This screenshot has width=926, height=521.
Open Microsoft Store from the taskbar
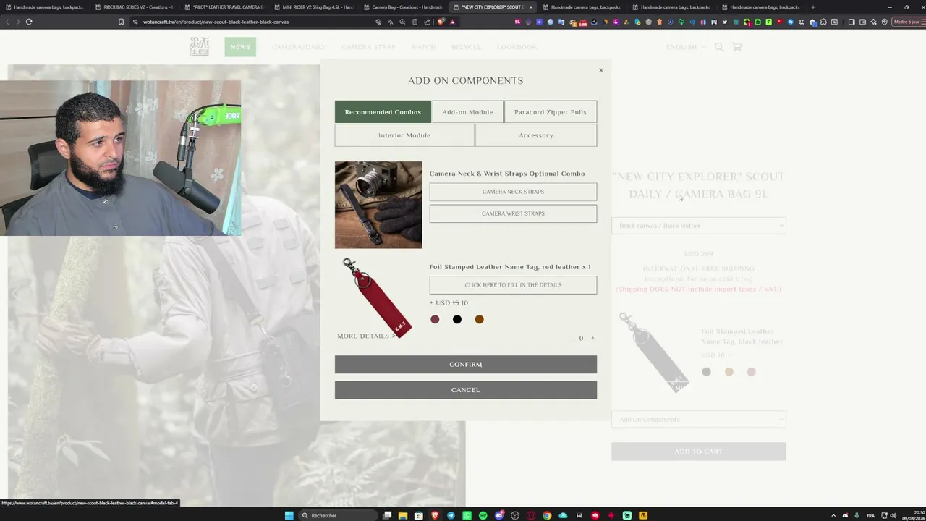coord(419,515)
